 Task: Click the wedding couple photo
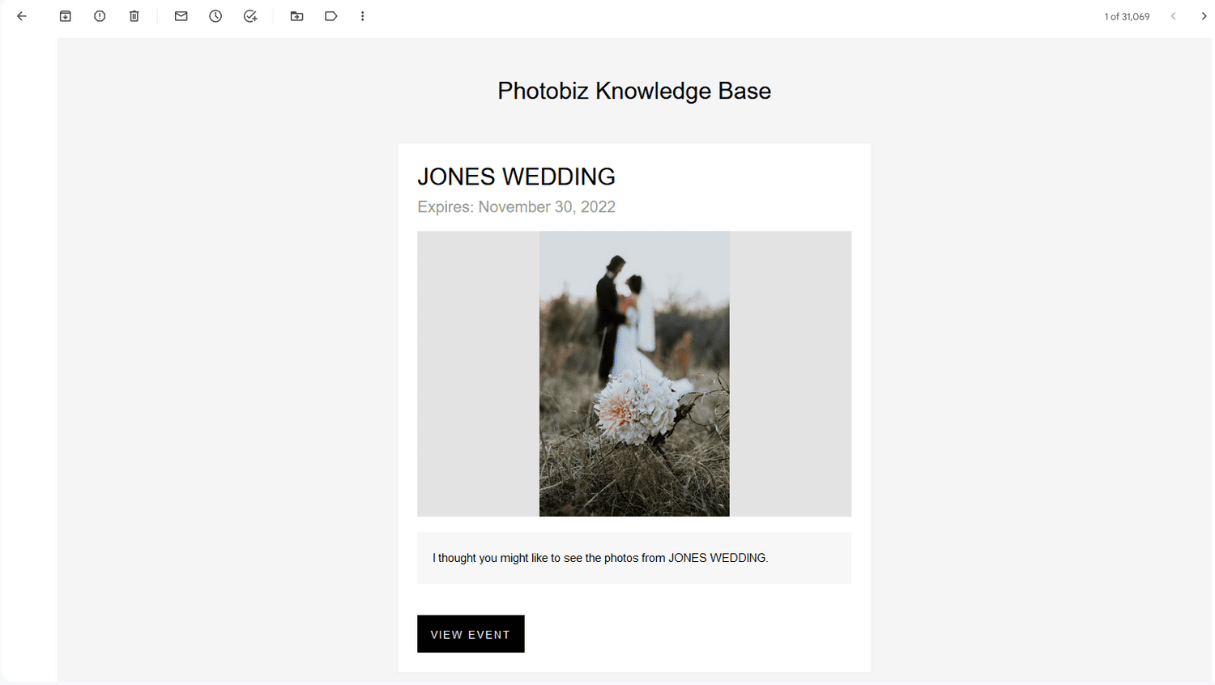[633, 373]
